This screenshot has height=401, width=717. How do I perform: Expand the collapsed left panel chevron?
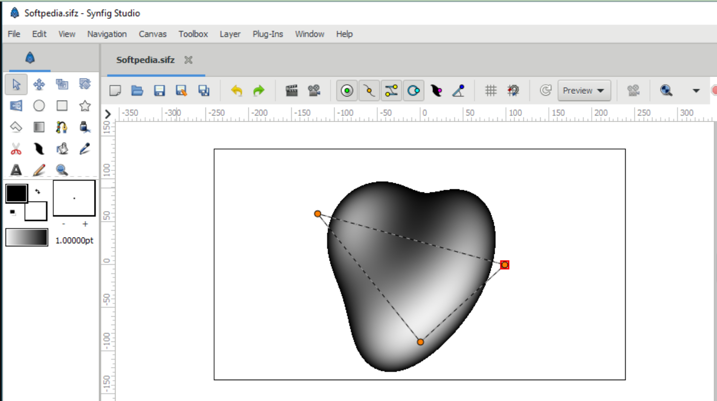(107, 114)
